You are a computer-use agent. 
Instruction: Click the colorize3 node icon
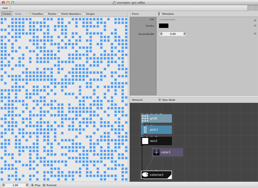[145, 175]
